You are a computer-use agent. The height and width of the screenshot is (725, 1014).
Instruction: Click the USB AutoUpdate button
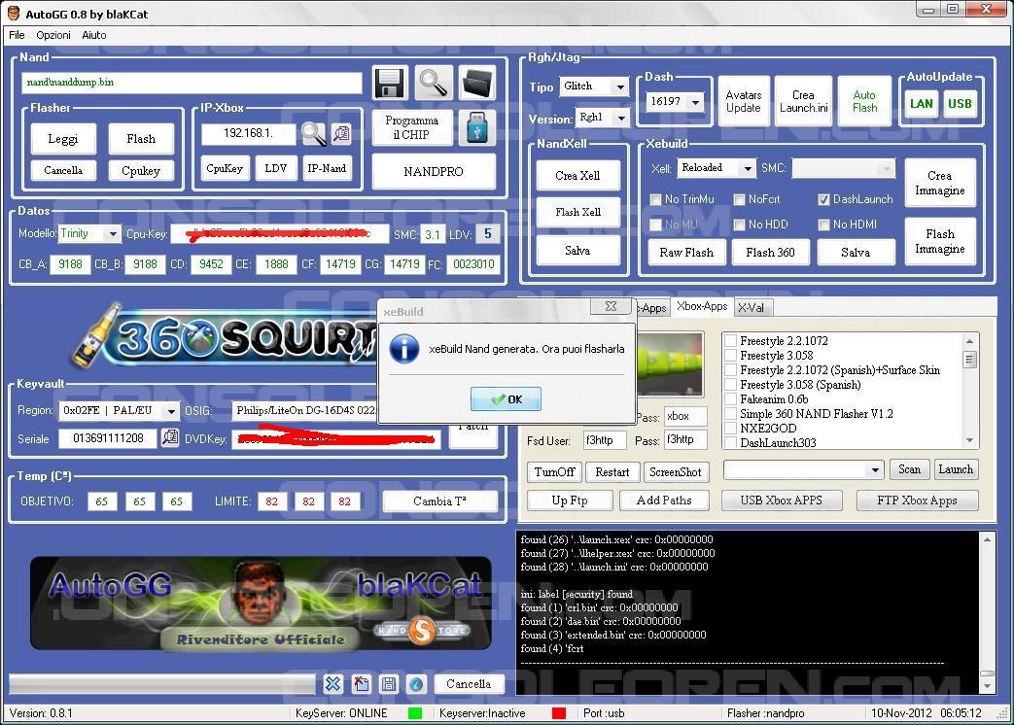point(960,103)
